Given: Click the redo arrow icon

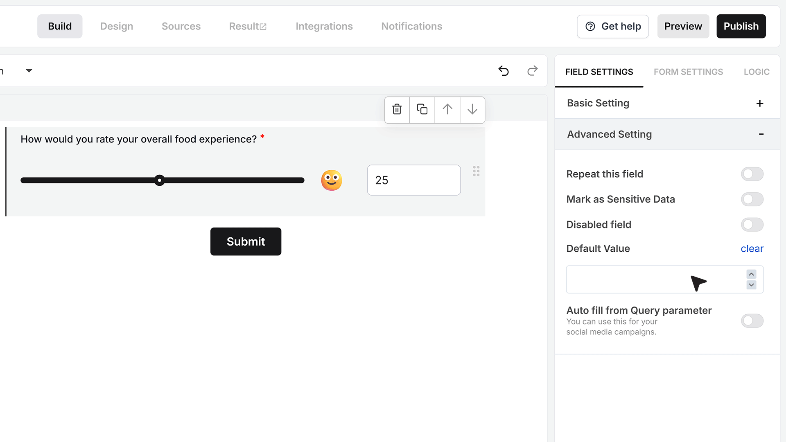Looking at the screenshot, I should click(532, 71).
